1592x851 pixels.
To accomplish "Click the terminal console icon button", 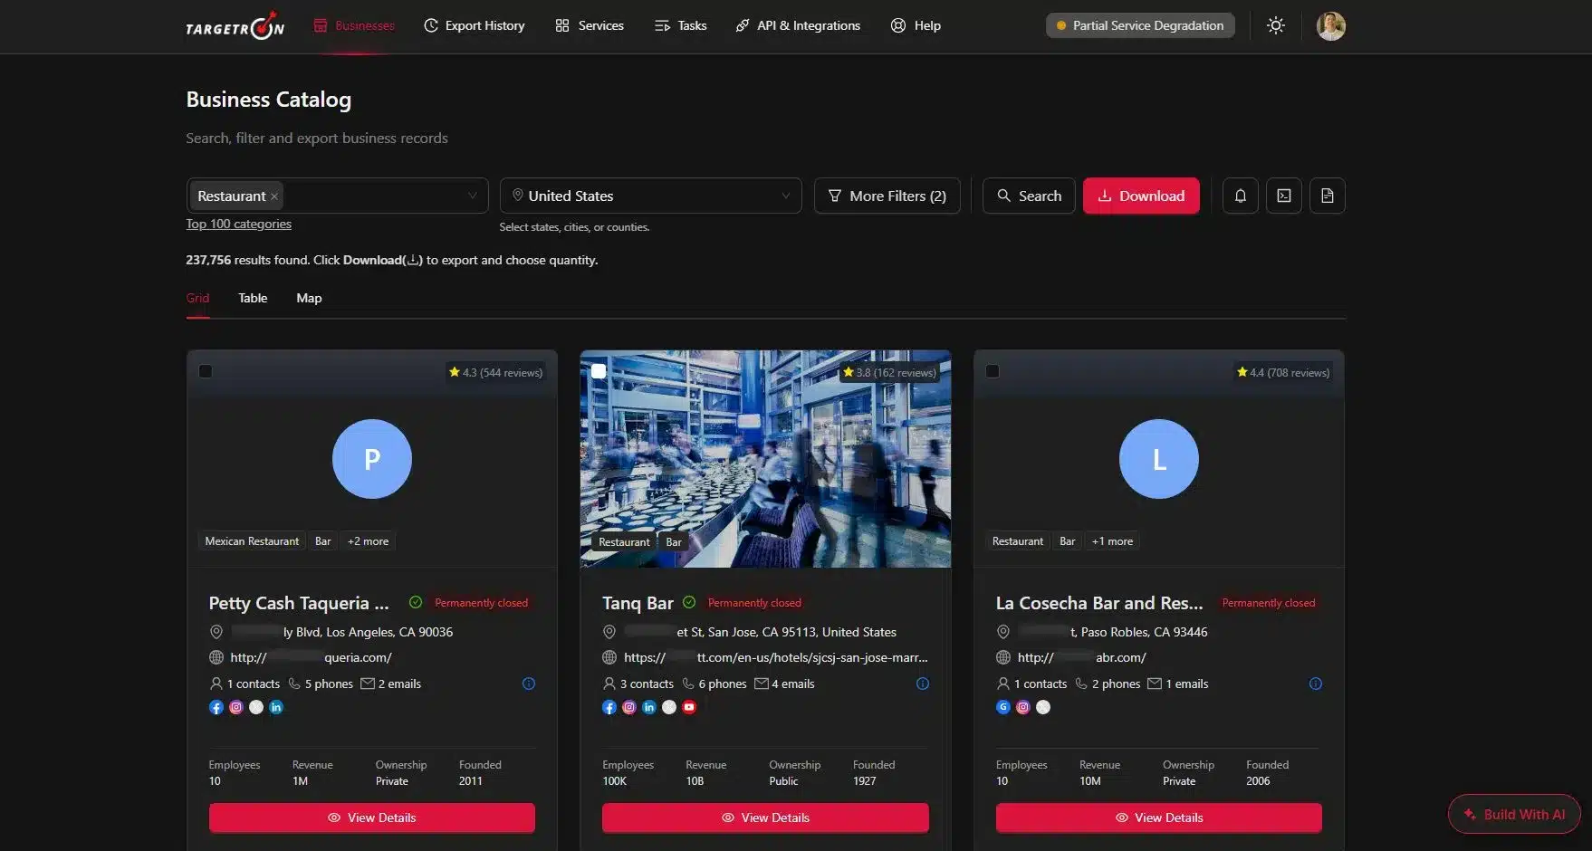I will [1284, 196].
